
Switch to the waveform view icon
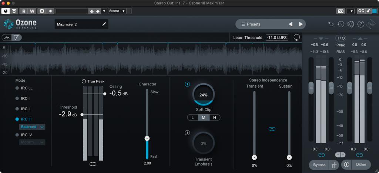(7, 38)
